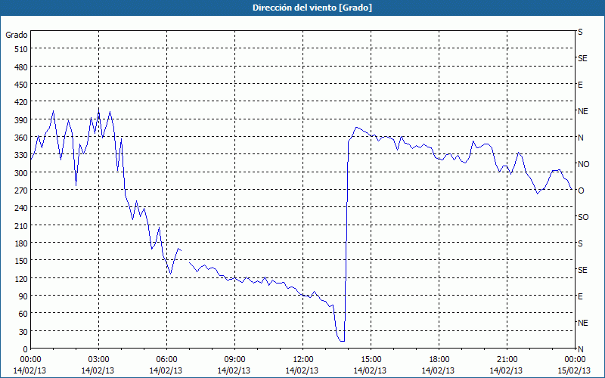
Task: Click the 06:00 time axis label
Action: tap(166, 360)
